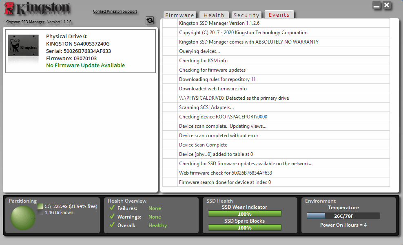Click the Power On Hours = 4 readout
The width and height of the screenshot is (403, 245).
coord(343,225)
